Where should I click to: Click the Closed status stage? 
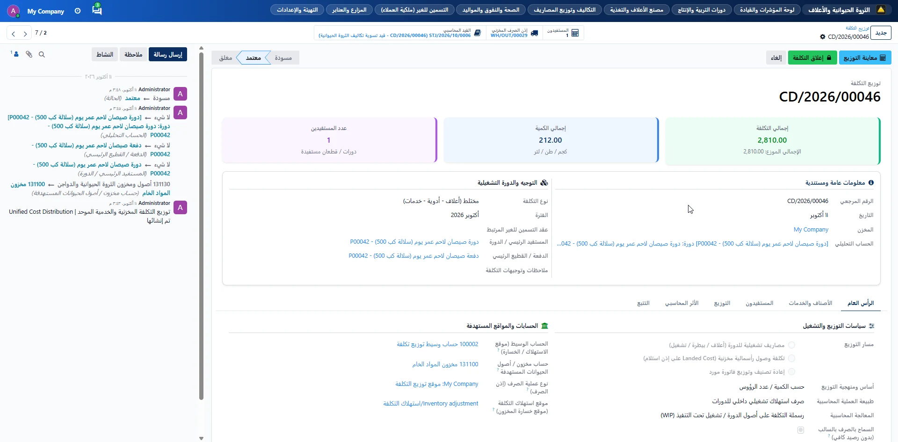tap(226, 58)
